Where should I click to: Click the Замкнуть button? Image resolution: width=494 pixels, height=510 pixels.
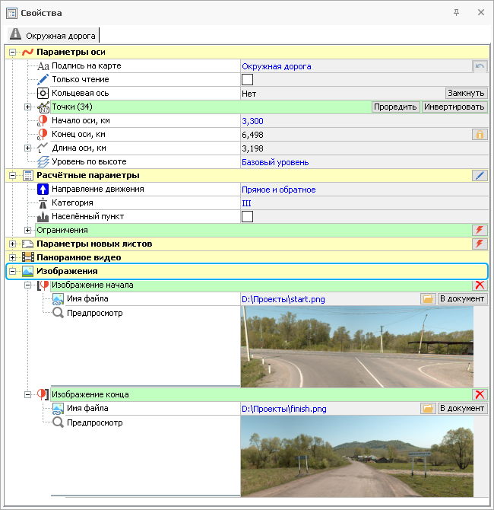[466, 94]
